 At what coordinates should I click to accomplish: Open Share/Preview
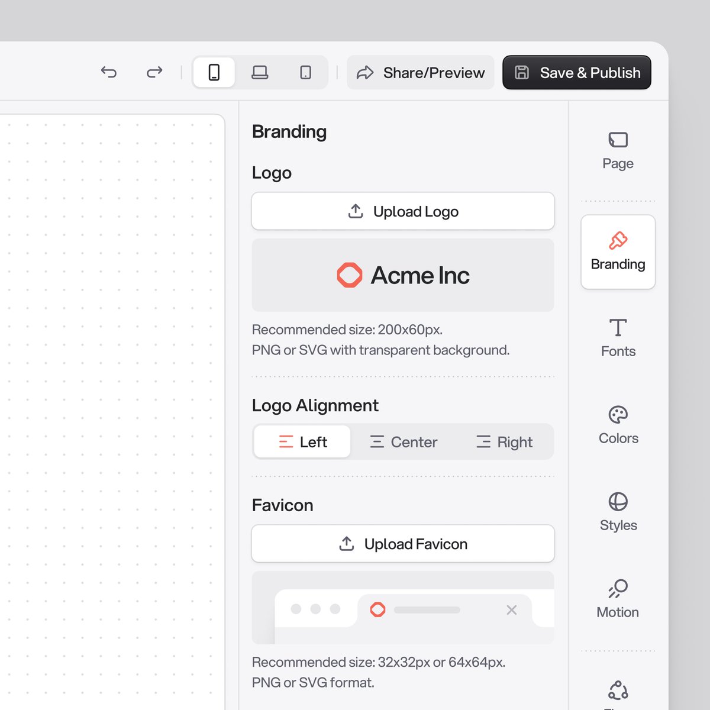tap(421, 72)
